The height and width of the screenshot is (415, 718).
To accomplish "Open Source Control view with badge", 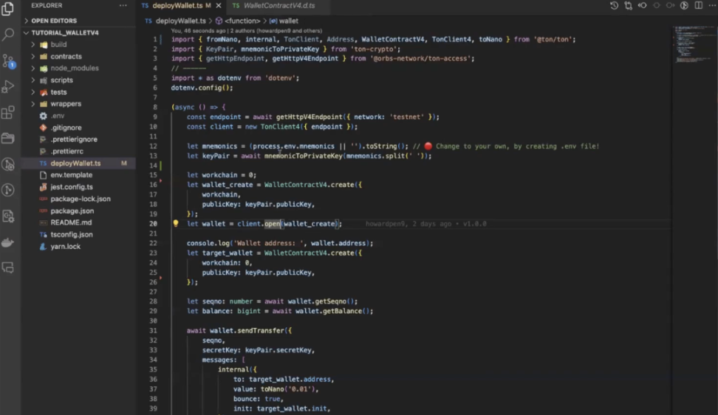I will tap(9, 61).
